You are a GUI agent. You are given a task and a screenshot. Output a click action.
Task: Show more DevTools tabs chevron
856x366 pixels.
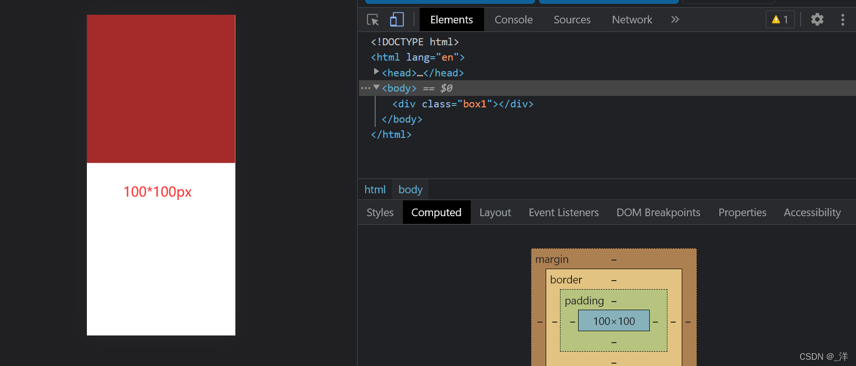[x=675, y=20]
